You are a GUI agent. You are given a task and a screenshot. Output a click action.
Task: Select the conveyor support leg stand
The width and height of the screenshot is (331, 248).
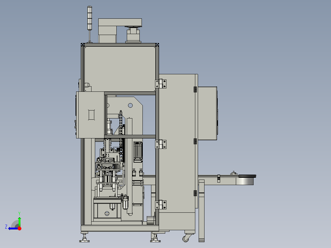tap(202, 211)
